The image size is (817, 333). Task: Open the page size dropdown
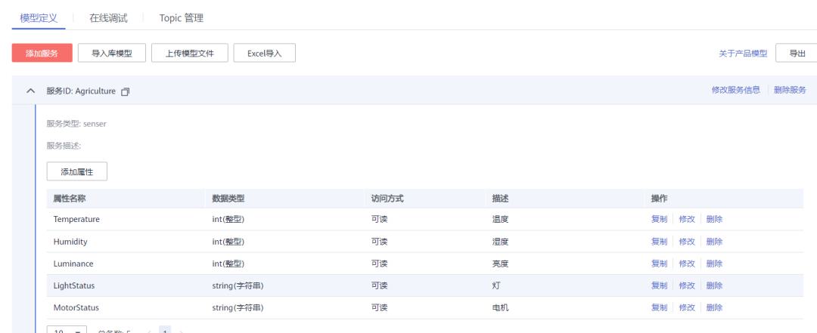pyautogui.click(x=67, y=331)
